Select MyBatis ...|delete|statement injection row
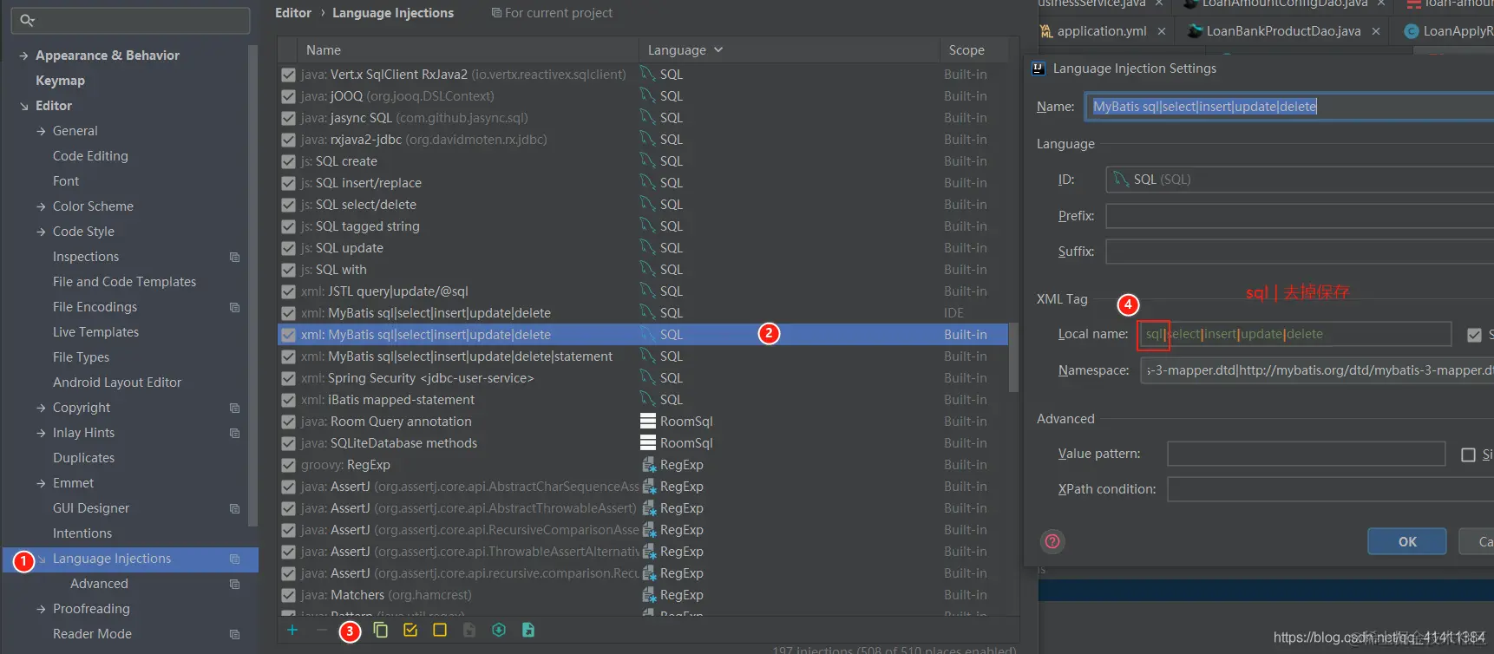1494x654 pixels. (642, 356)
